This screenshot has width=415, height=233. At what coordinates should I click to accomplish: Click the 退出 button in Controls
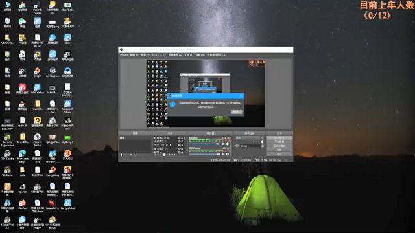279,154
